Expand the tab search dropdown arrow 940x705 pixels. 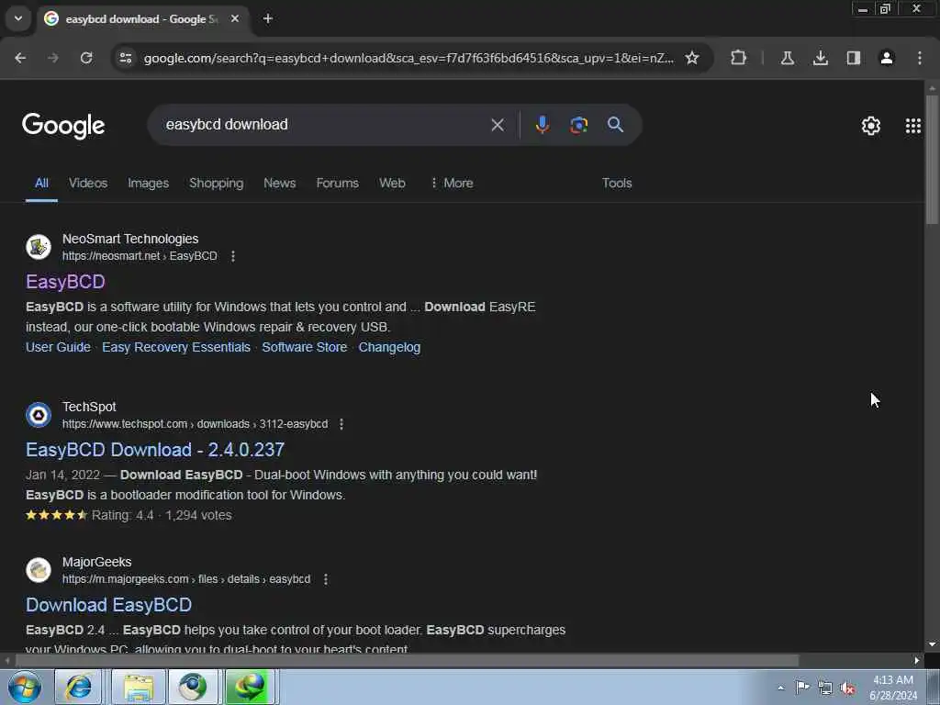point(18,18)
